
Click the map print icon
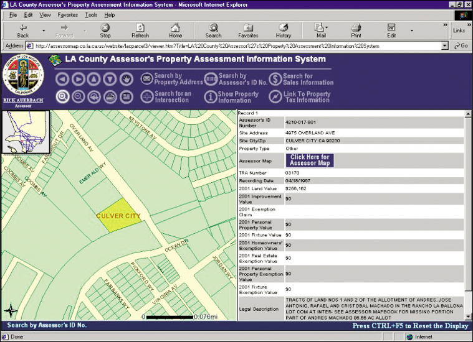click(x=110, y=97)
